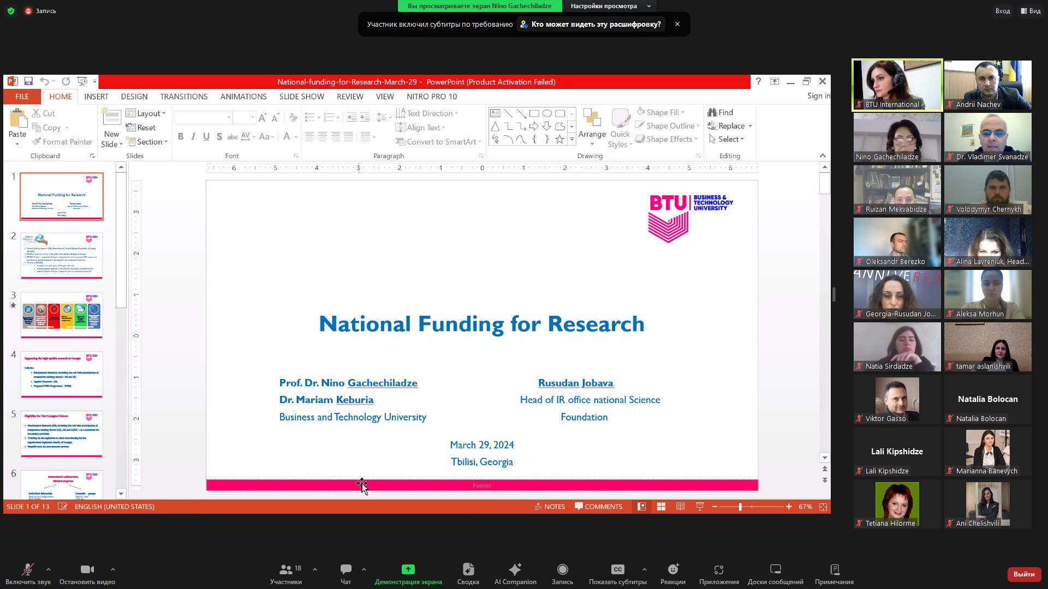
Task: Switch to Slide Sorter view icon
Action: (x=661, y=507)
